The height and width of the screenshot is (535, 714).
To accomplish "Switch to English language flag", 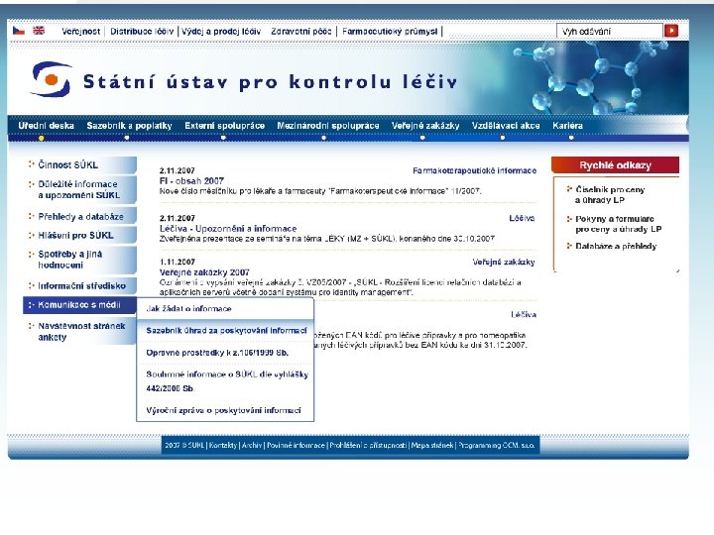I will pos(39,31).
